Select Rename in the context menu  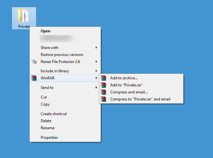(47, 128)
